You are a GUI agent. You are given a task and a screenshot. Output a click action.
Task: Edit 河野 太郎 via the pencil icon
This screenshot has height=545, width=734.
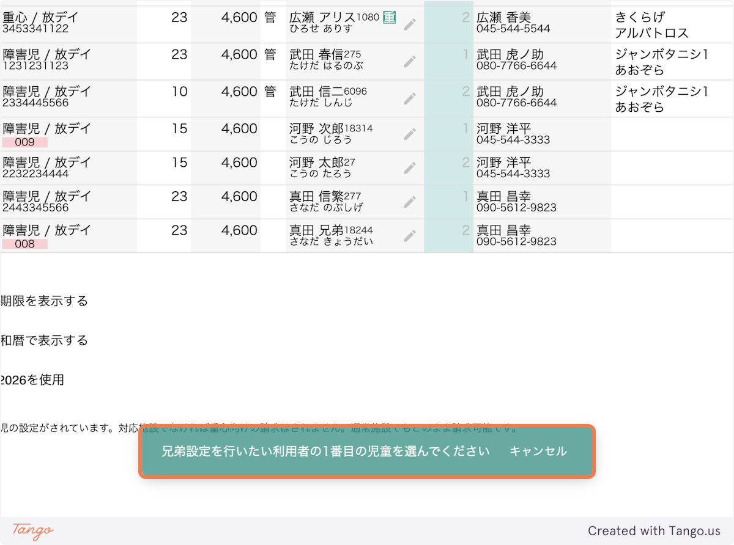click(410, 167)
